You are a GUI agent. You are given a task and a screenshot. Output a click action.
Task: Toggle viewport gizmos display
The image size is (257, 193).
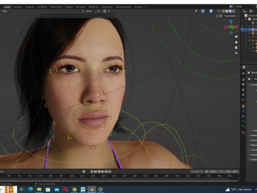point(203,11)
